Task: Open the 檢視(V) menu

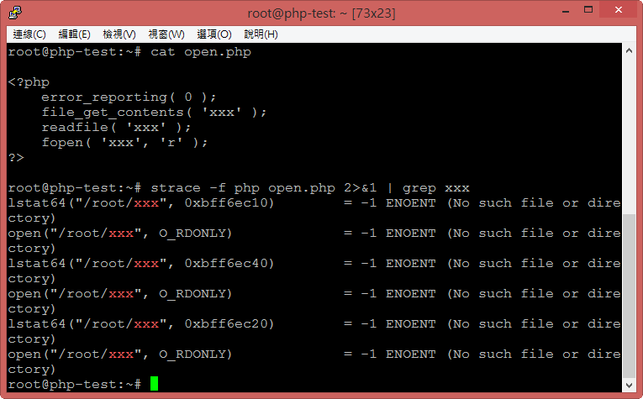Action: pos(119,34)
